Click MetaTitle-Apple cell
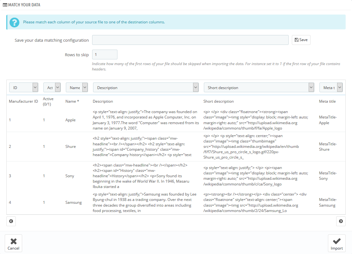 328,120
